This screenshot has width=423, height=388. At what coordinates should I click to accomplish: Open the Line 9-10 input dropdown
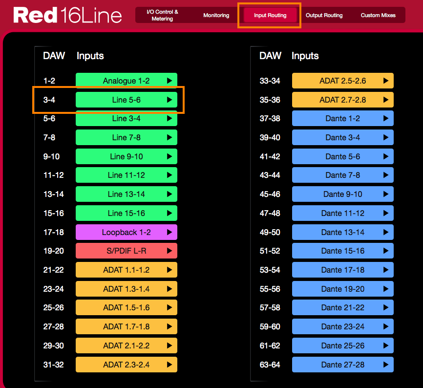coord(126,156)
